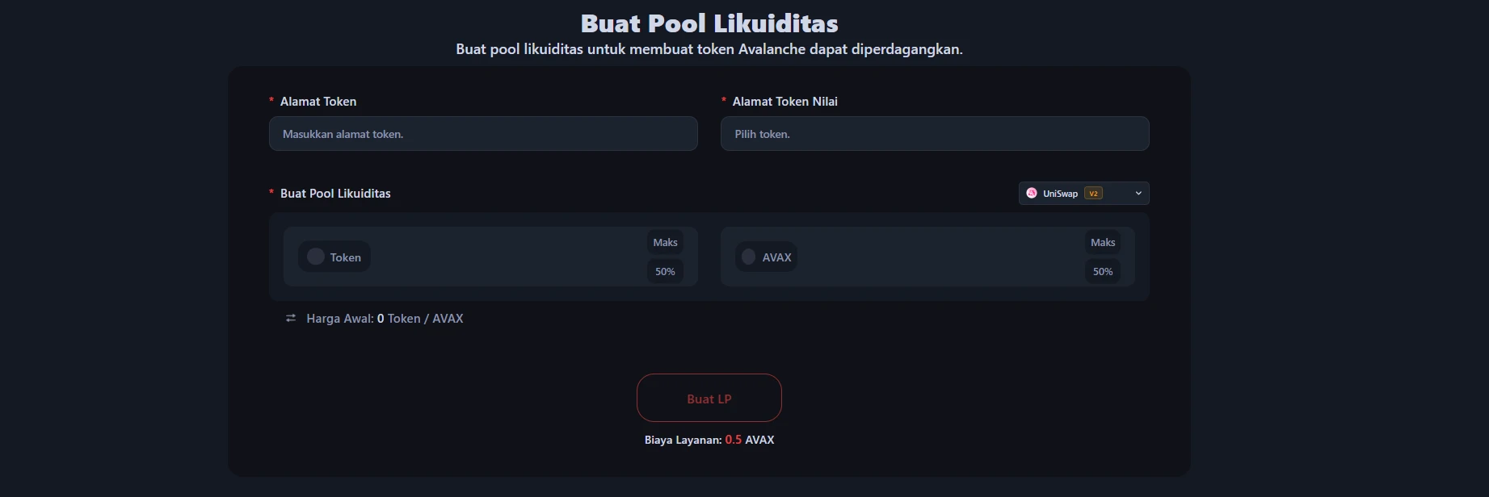Click the Buat LP button
The image size is (1489, 497).
click(x=709, y=398)
